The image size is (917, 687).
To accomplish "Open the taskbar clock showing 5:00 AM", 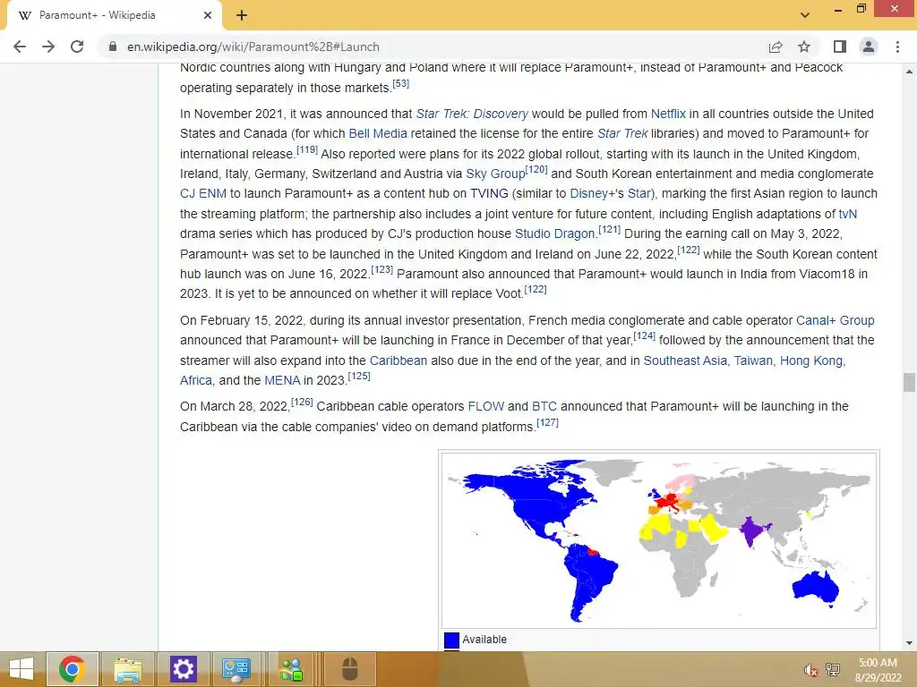I will (878, 670).
